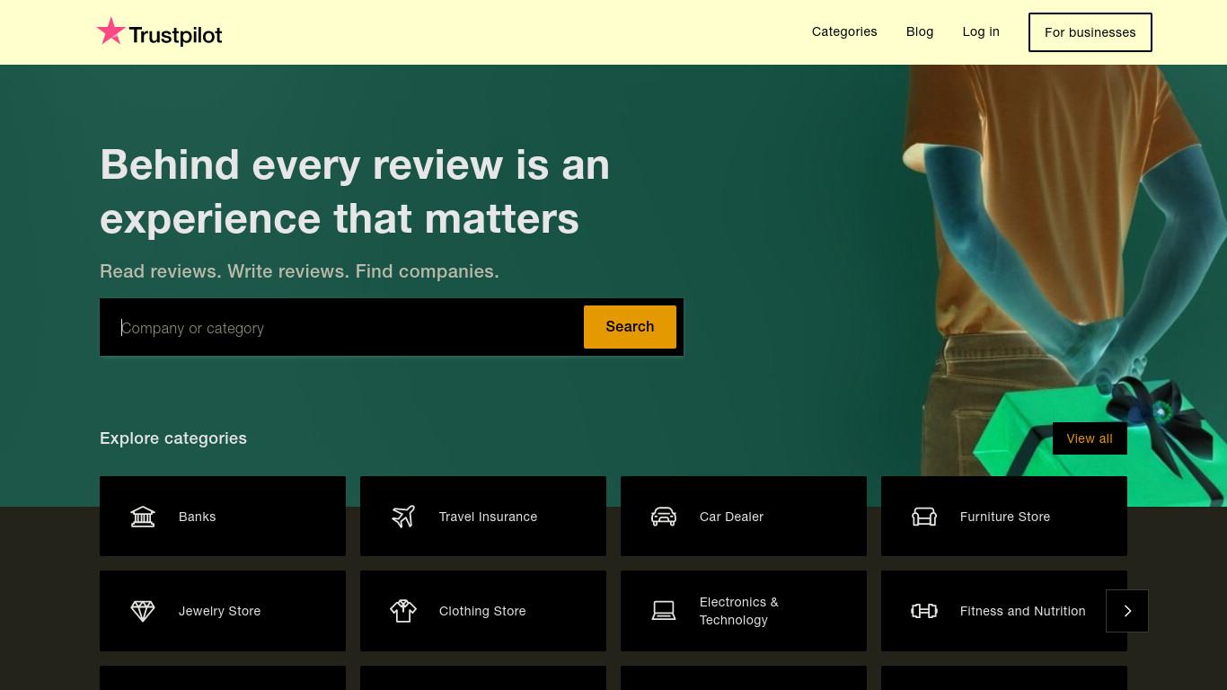Click the "Behind every review" headline
This screenshot has height=690, width=1227.
click(x=355, y=191)
